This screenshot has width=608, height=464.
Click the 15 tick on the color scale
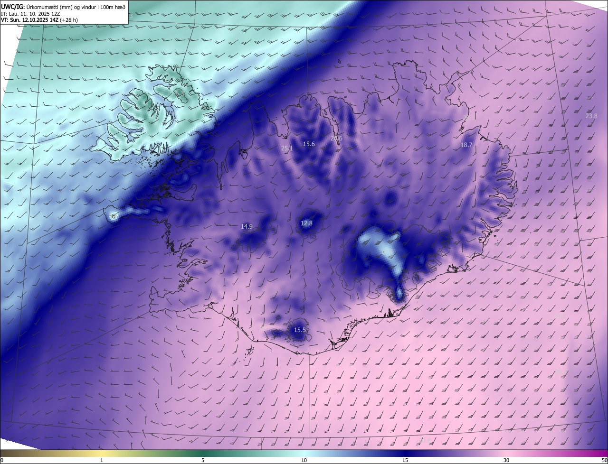coord(405,460)
